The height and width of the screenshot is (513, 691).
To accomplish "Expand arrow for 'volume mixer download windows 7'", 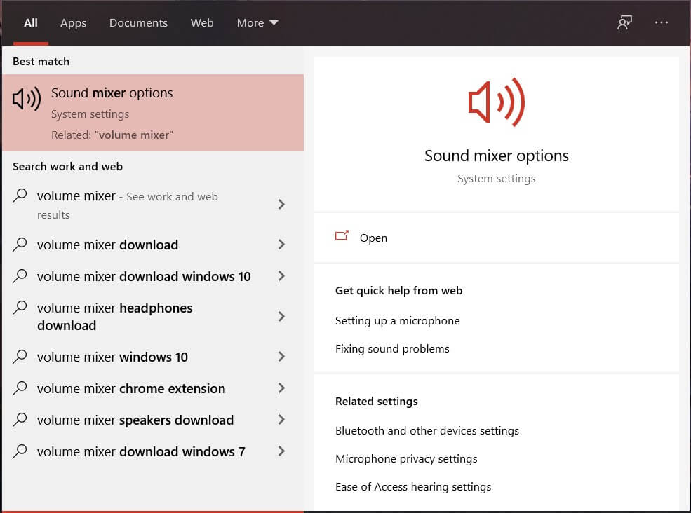I will point(281,451).
